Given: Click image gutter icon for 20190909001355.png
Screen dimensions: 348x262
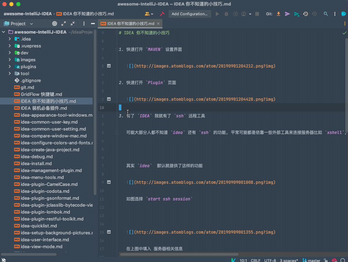Looking at the screenshot, I should pyautogui.click(x=109, y=232).
